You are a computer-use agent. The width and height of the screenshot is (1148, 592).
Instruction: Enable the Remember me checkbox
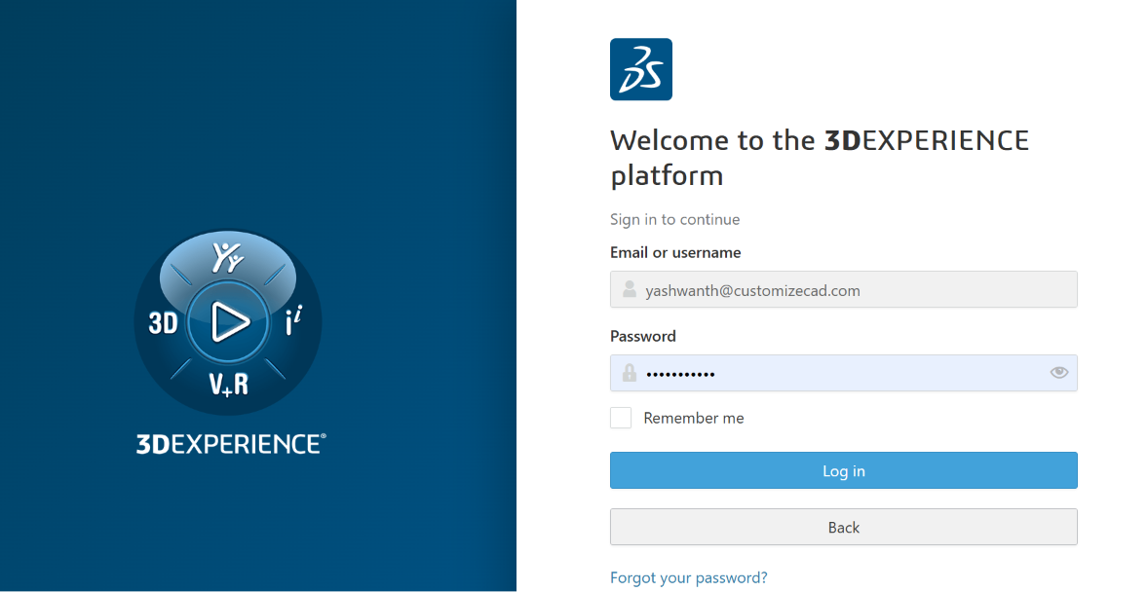[621, 418]
